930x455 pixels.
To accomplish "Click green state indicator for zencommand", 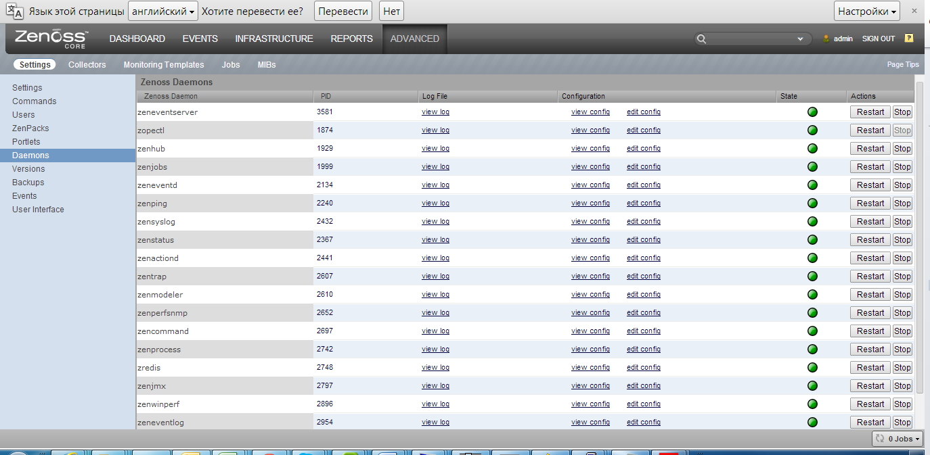I will [812, 331].
